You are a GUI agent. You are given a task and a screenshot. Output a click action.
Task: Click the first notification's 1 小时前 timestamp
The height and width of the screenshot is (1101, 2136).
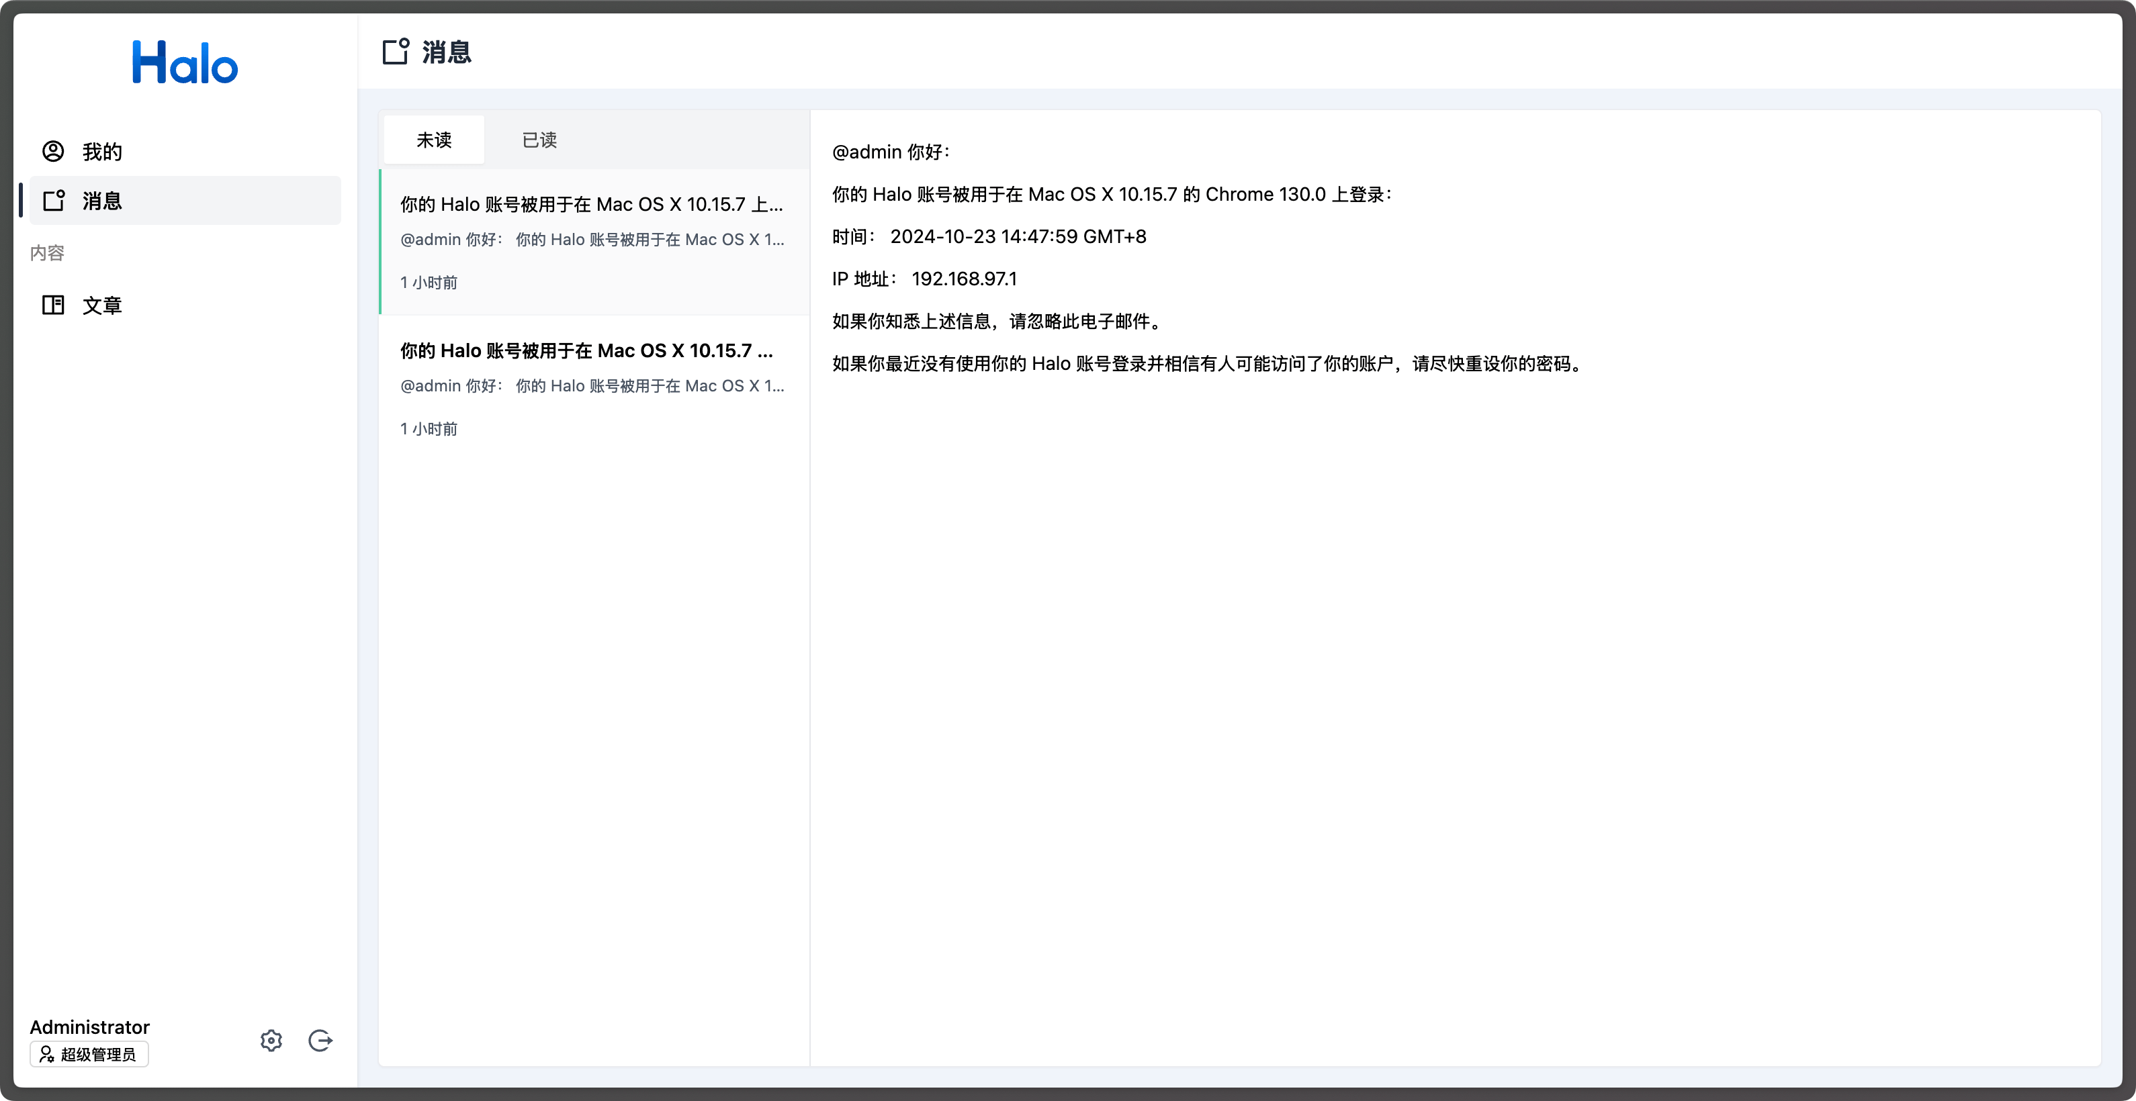point(429,283)
